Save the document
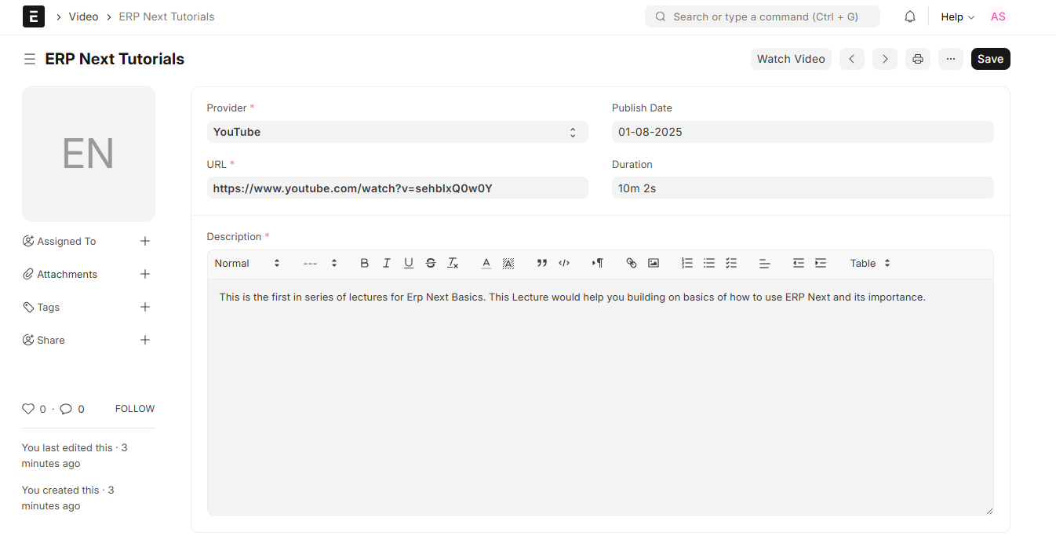This screenshot has width=1056, height=547. click(x=990, y=59)
